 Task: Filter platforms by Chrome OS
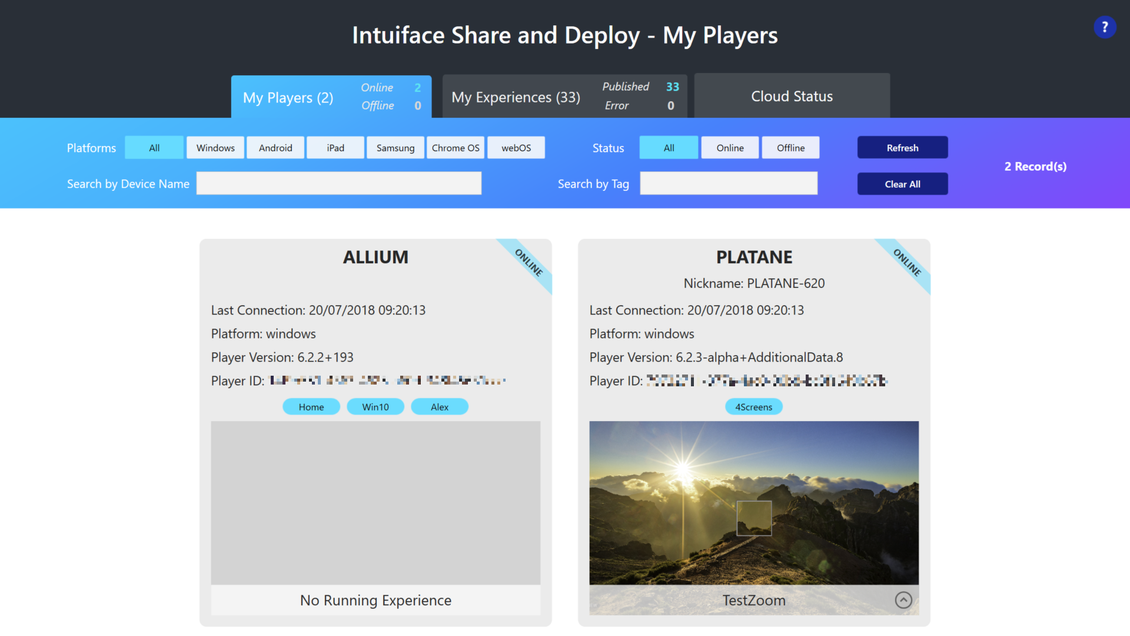pos(456,148)
